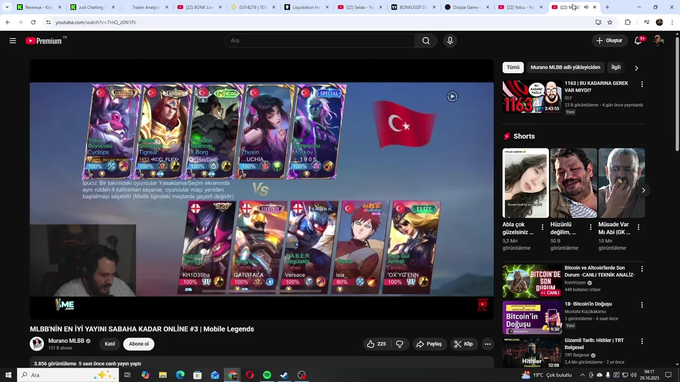Go back in browser history
This screenshot has width=680, height=382.
7,22
